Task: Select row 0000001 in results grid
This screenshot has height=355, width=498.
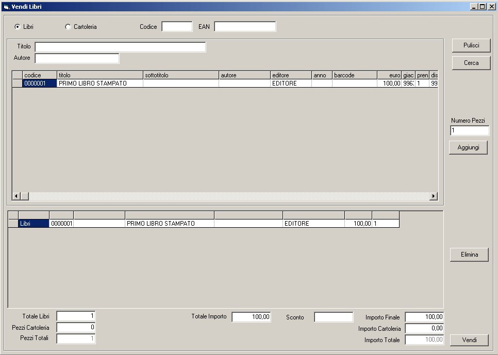Action: pyautogui.click(x=39, y=83)
